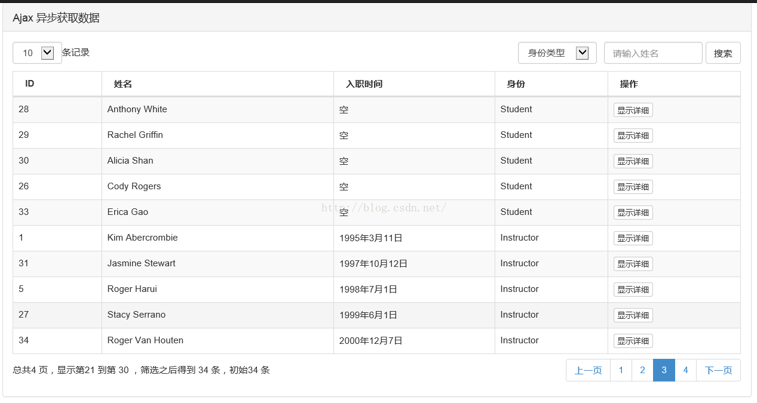The image size is (757, 403).
Task: View details for Roger Van Houten
Action: tap(633, 341)
